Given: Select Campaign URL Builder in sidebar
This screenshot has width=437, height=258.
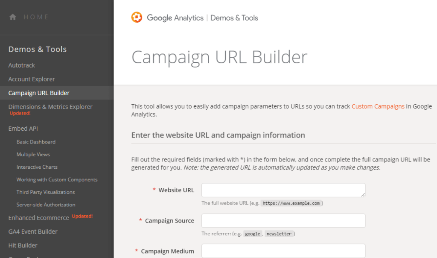Looking at the screenshot, I should (x=39, y=93).
